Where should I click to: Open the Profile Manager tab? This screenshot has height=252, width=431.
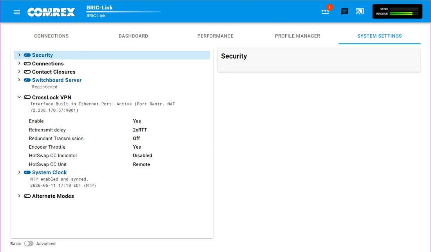(297, 36)
